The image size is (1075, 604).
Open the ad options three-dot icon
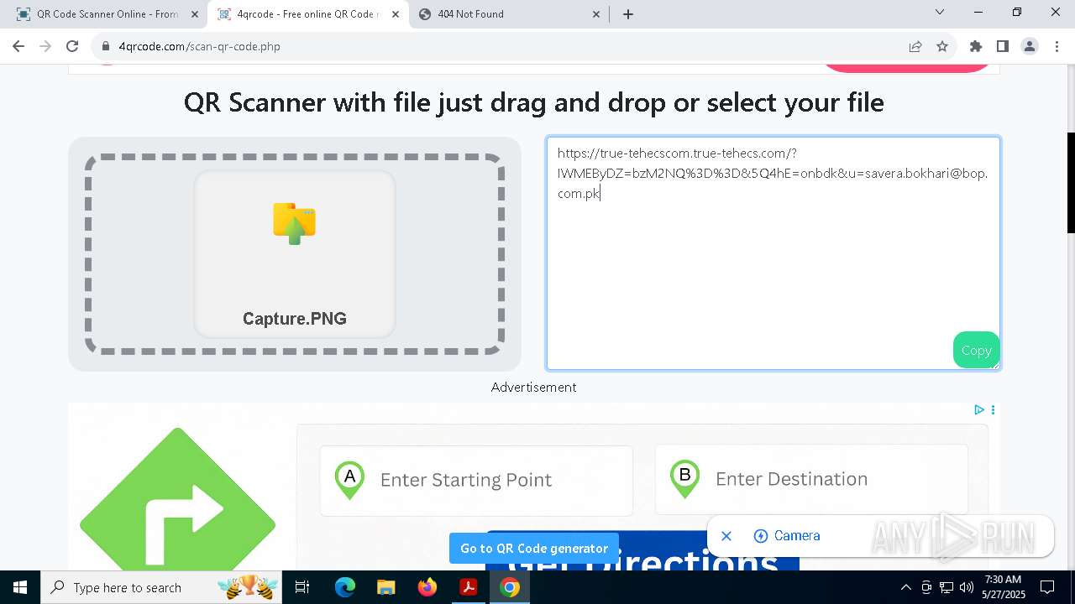993,409
